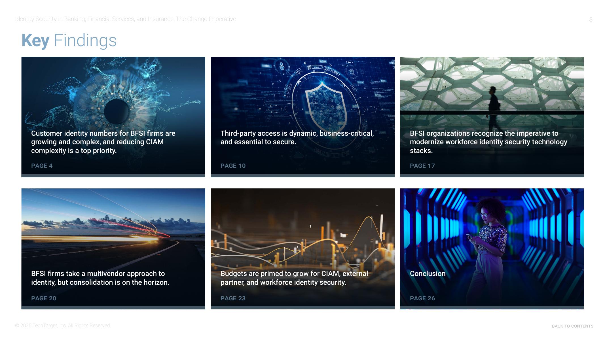Click the page number 3
The width and height of the screenshot is (605, 340).
pos(591,20)
